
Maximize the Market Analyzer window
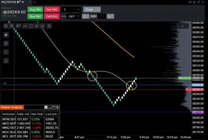pyautogui.click(x=54, y=107)
